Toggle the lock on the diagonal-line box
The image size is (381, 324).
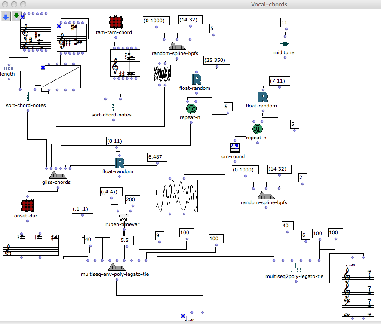click(43, 67)
